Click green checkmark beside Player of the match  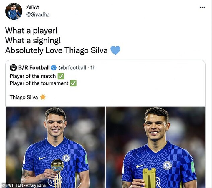coord(61,76)
